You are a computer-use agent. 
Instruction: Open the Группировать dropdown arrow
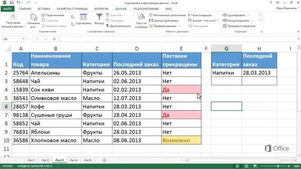[x=248, y=15]
